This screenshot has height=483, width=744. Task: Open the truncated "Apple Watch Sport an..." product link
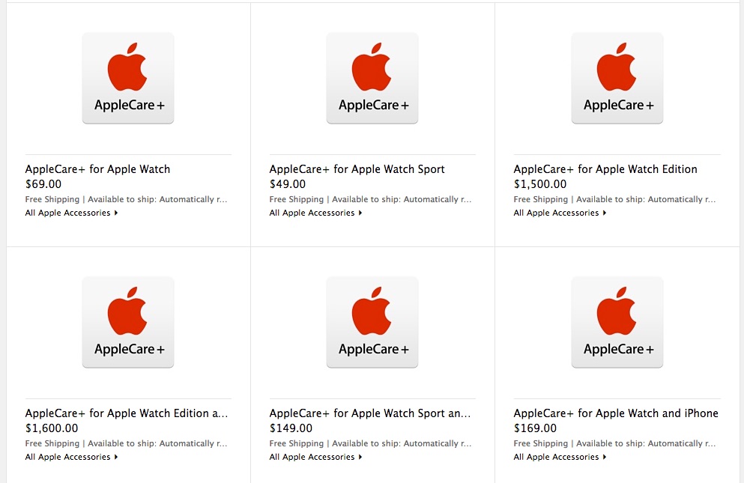[370, 413]
